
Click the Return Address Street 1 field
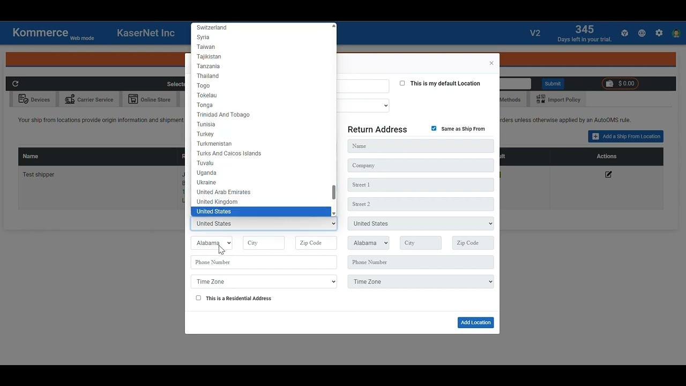point(421,184)
